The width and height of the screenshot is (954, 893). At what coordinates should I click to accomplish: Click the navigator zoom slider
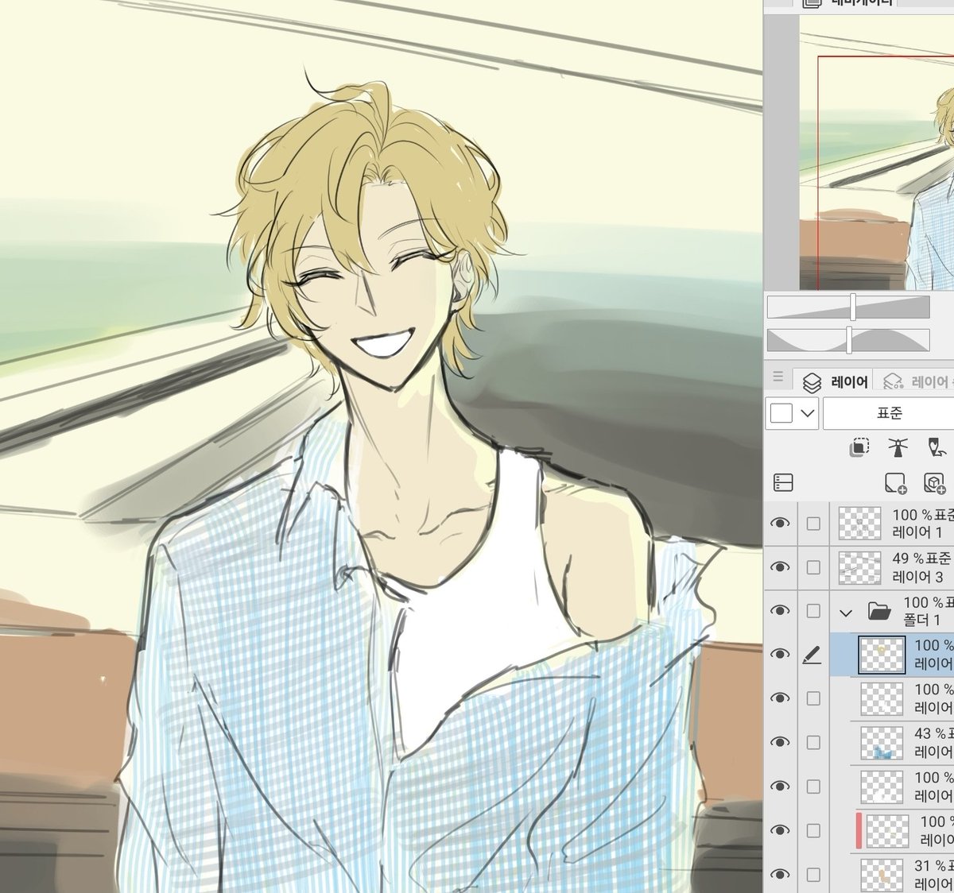point(848,307)
